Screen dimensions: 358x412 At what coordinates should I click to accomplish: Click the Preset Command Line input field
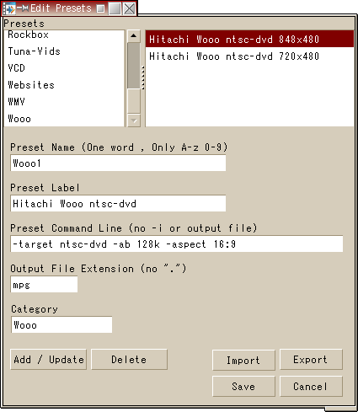177,244
